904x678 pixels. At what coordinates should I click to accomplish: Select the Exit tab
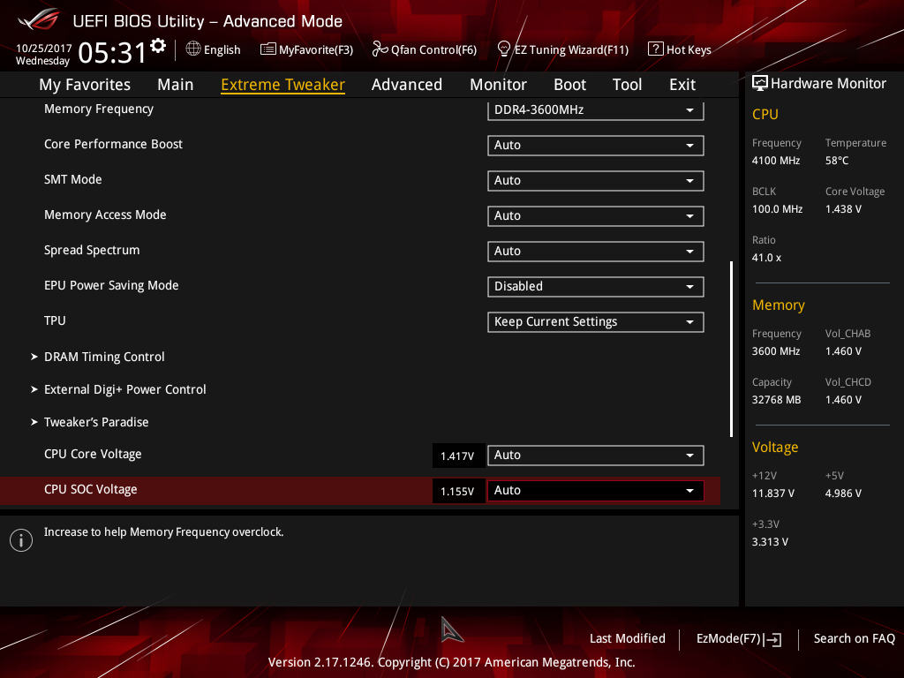(682, 85)
